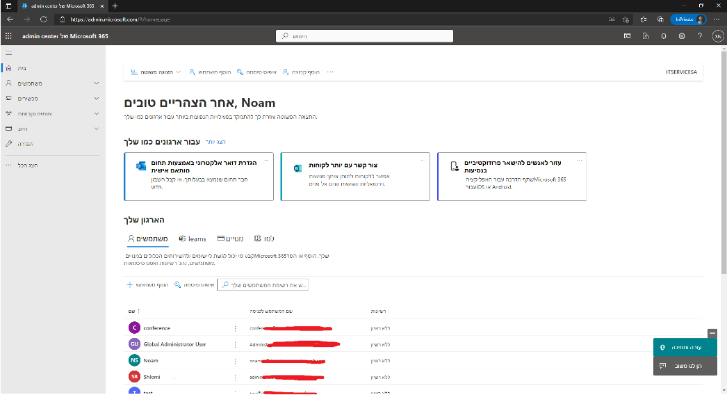Open more actions dots for conference row
This screenshot has width=727, height=395.
(x=235, y=328)
